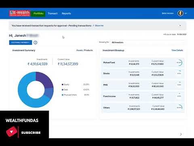Select the Others row label
The image size is (194, 146).
[x=106, y=107]
